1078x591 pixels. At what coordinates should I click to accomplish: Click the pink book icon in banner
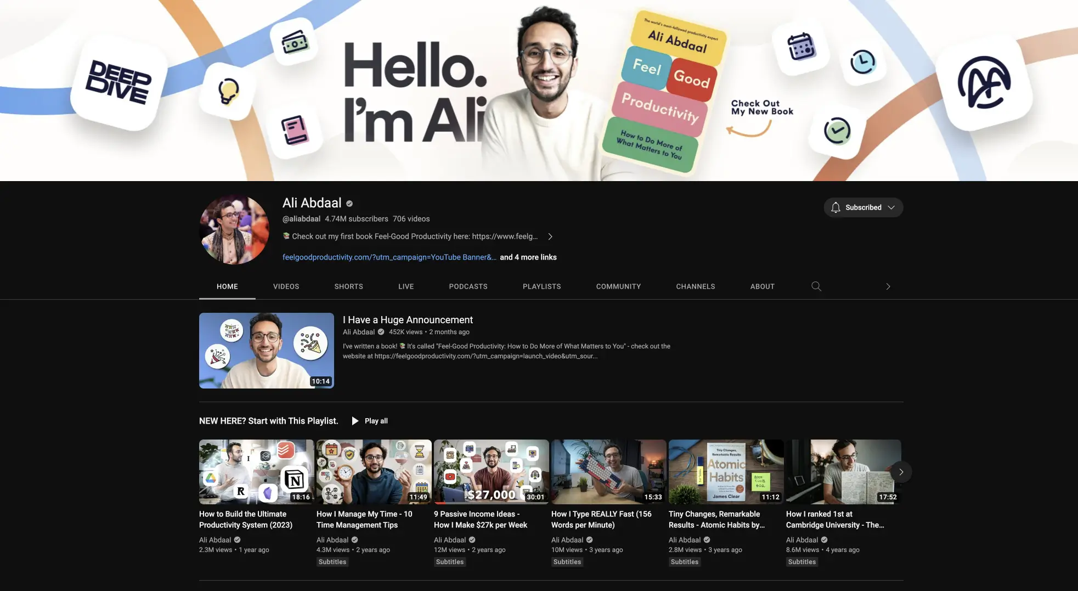click(295, 130)
